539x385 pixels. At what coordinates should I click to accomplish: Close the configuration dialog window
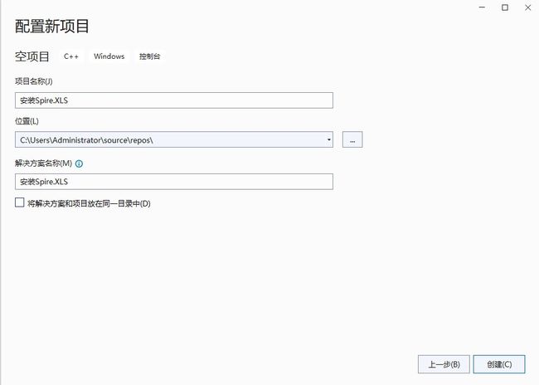[528, 7]
